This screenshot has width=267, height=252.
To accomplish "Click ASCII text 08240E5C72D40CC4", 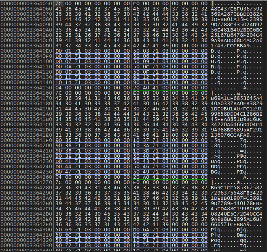I will coord(237,214).
